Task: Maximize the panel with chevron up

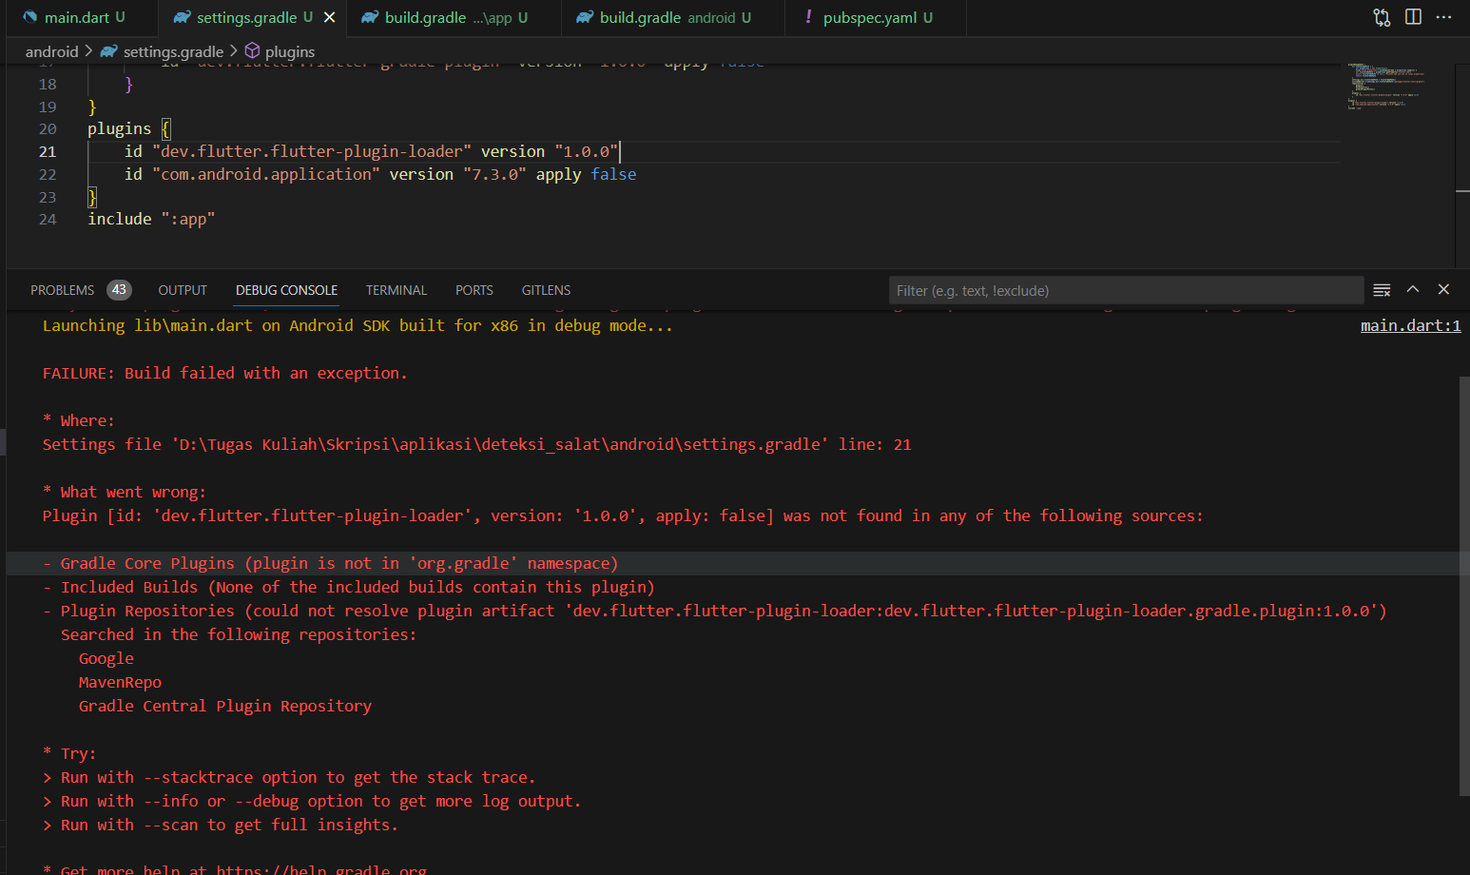Action: coord(1413,289)
